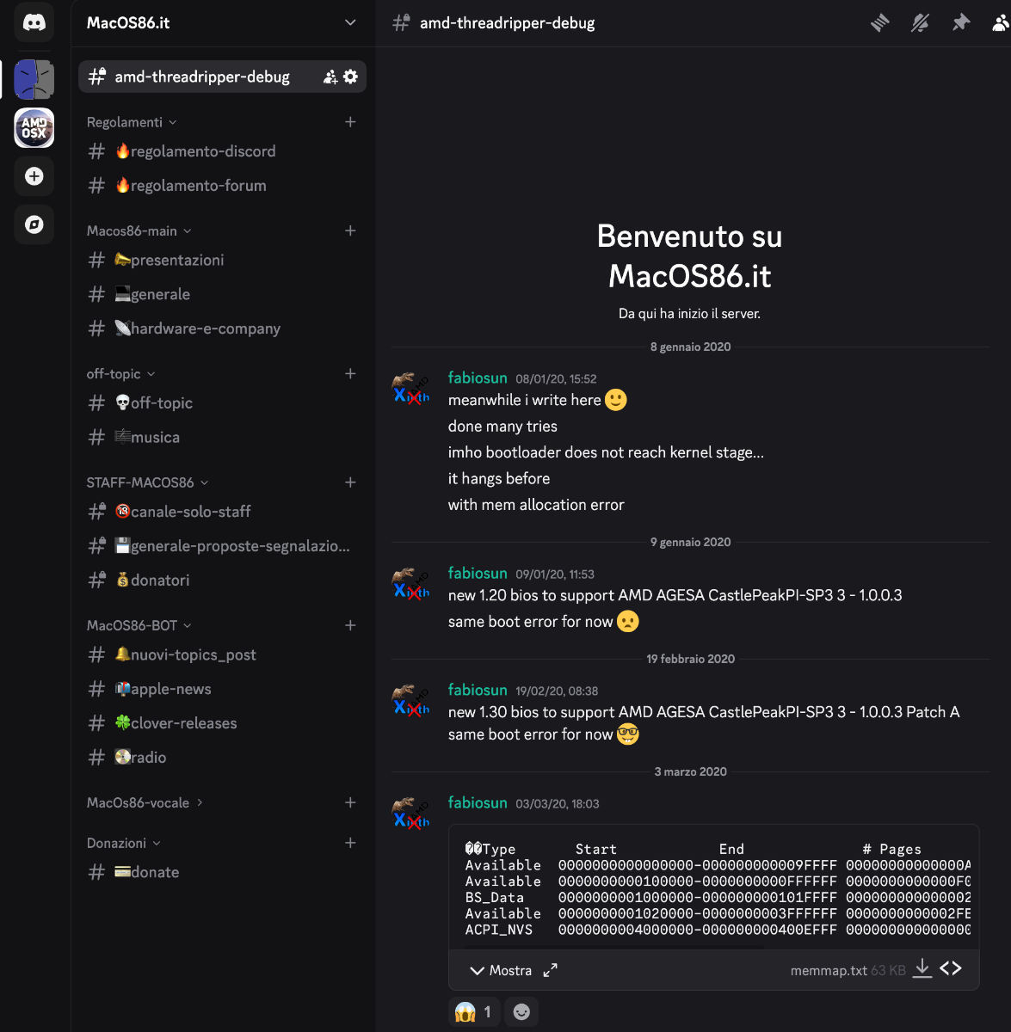The width and height of the screenshot is (1011, 1032).
Task: Expand the MacOs86-vocale category
Action: [x=145, y=802]
